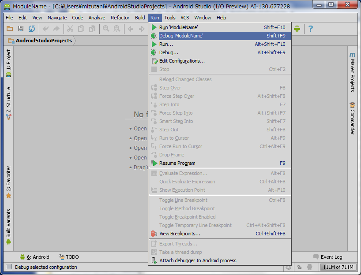Open the Help menu
Viewport: 361px width, 275px height.
pyautogui.click(x=221, y=18)
